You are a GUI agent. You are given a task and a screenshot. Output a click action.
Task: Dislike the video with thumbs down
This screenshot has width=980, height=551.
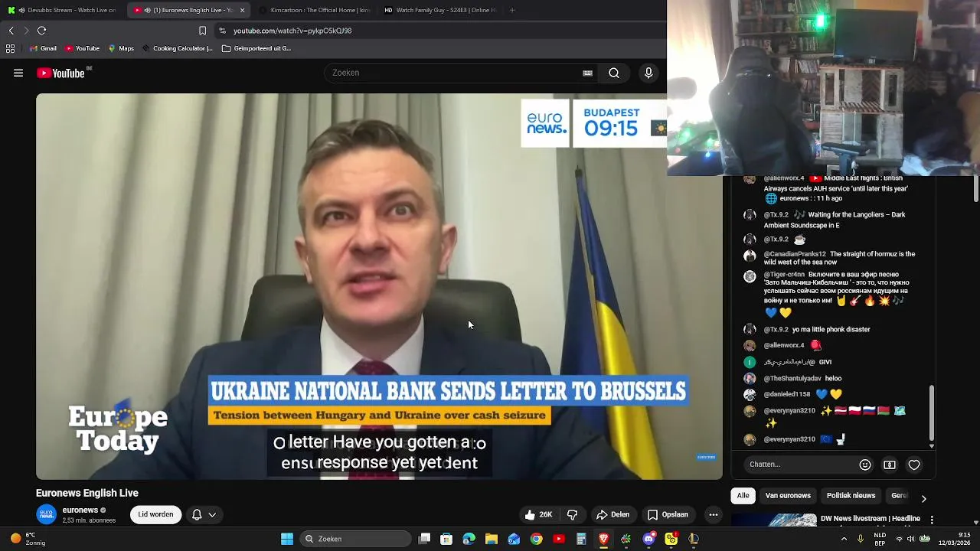[x=572, y=515]
